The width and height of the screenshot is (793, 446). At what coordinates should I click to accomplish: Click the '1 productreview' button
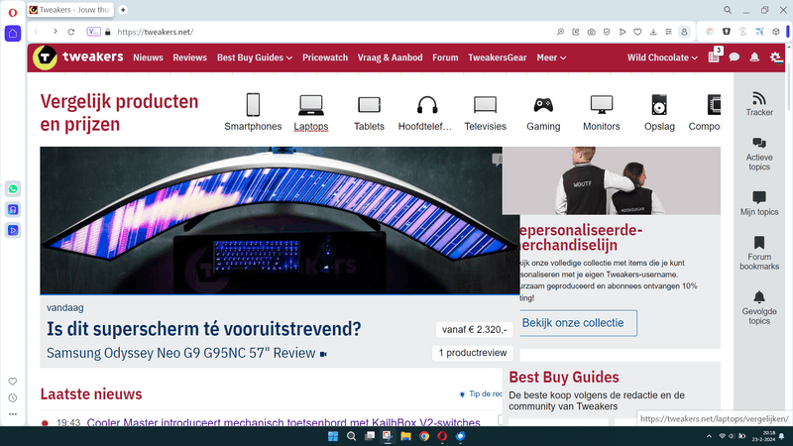coord(473,353)
